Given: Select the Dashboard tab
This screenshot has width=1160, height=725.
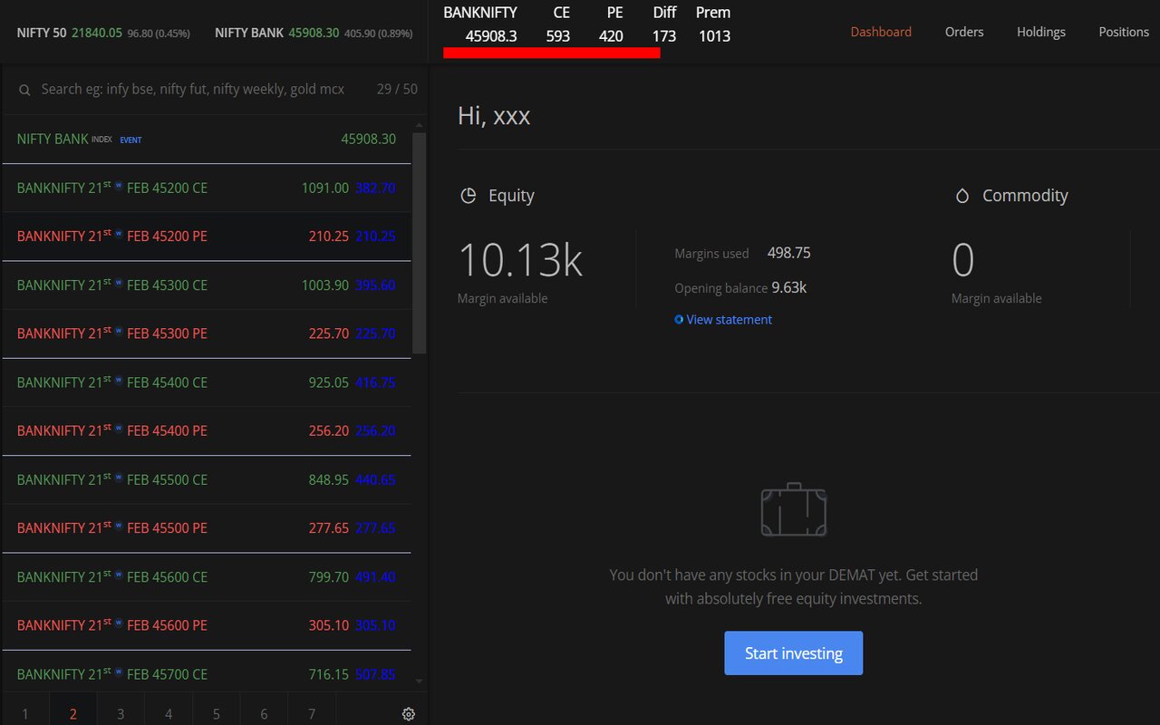Looking at the screenshot, I should click(x=880, y=32).
